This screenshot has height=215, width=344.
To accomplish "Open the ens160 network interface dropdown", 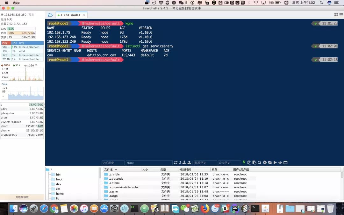I will click(x=31, y=65).
